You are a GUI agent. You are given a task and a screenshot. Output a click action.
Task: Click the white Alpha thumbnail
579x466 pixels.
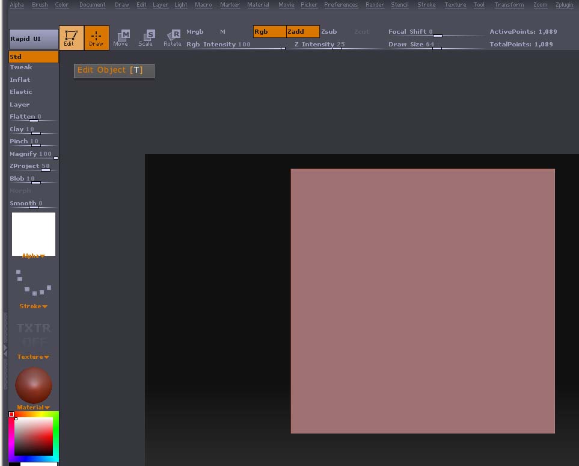[x=34, y=234]
